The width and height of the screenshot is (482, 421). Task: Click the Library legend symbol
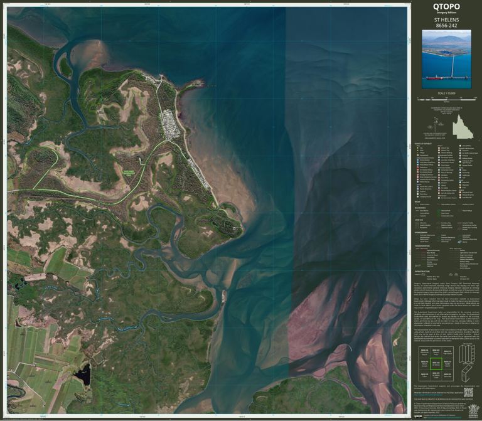(x=439, y=185)
